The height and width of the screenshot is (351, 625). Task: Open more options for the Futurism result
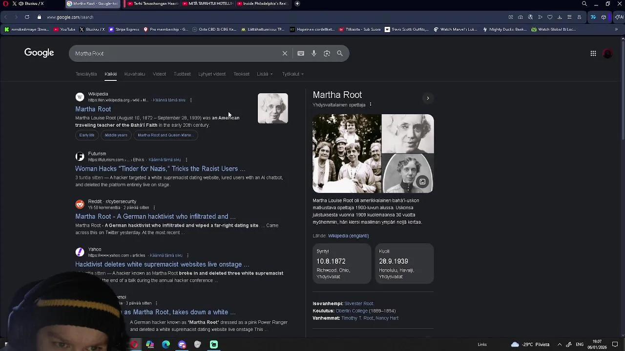[186, 160]
